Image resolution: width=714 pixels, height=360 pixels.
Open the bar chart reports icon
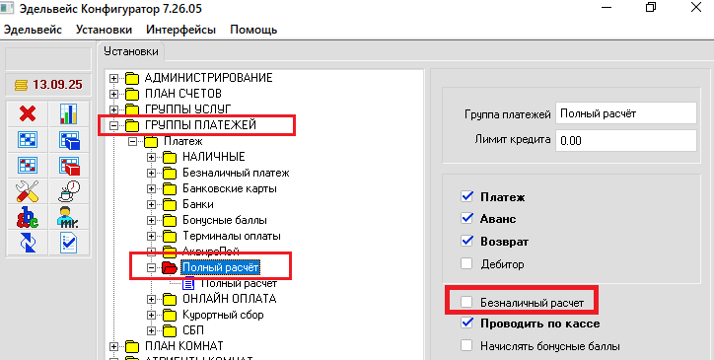pyautogui.click(x=69, y=113)
